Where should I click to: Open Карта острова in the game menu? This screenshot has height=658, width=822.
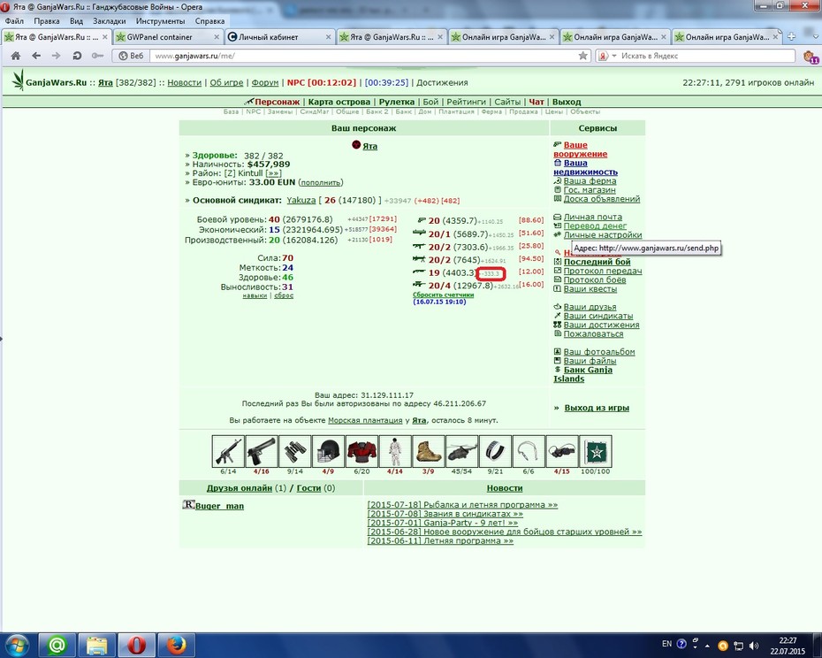click(339, 102)
